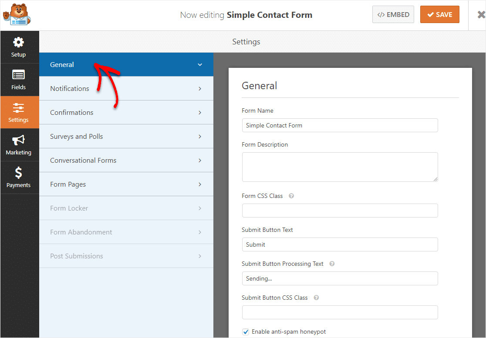The image size is (486, 338).
Task: Open the Payments dollar icon panel
Action: [x=18, y=173]
